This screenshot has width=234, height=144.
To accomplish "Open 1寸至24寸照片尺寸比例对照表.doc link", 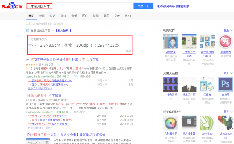I will click(48, 84).
